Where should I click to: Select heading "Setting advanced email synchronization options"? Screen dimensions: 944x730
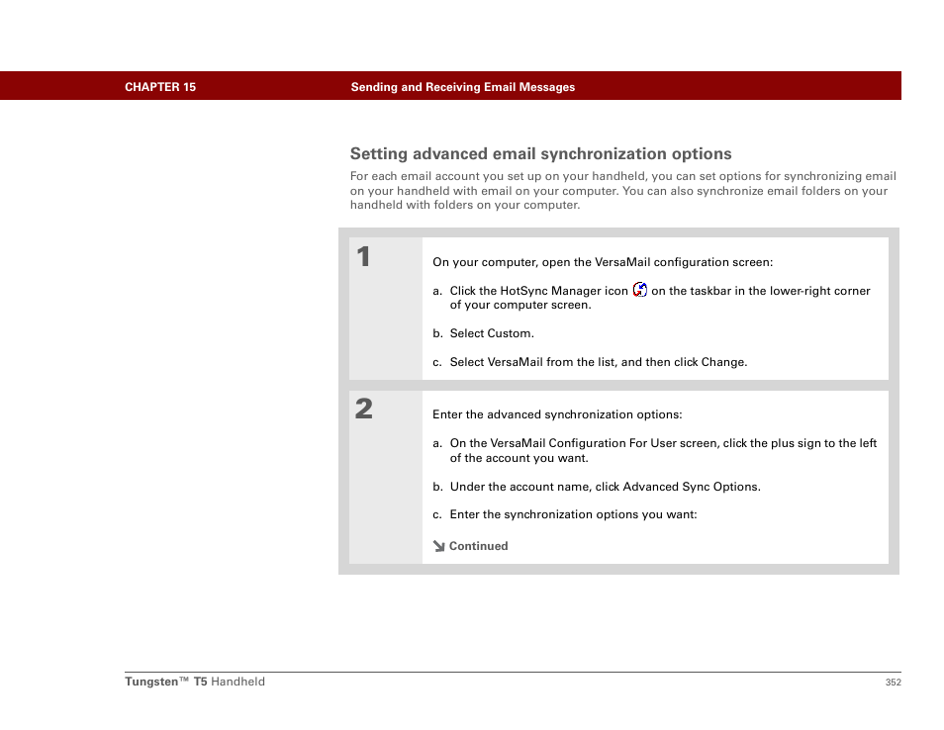(x=540, y=154)
